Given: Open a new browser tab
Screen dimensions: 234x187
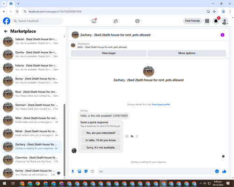Looking at the screenshot, I should 18,4.
